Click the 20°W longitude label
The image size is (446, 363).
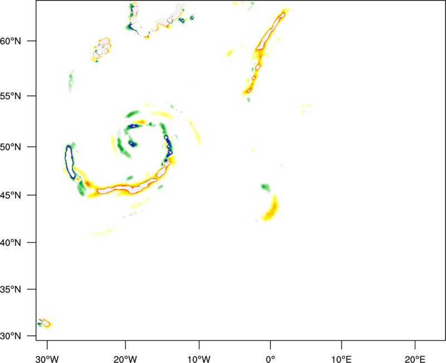click(125, 359)
